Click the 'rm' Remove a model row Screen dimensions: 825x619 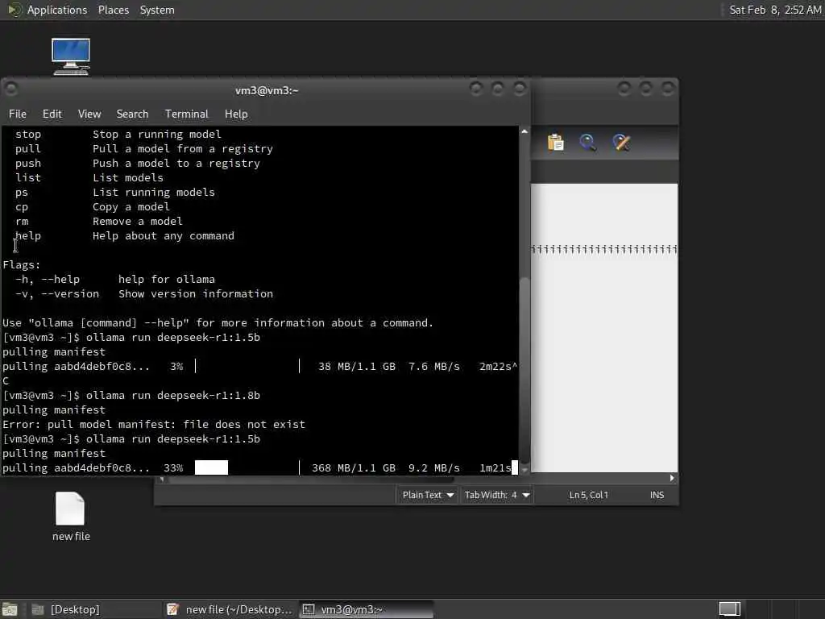point(98,221)
